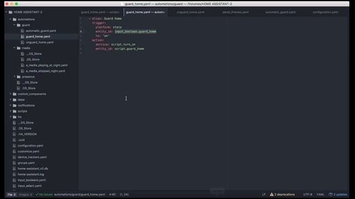Expand the notifications folder chevron
Screen dimensions: 355x199
[11, 105]
